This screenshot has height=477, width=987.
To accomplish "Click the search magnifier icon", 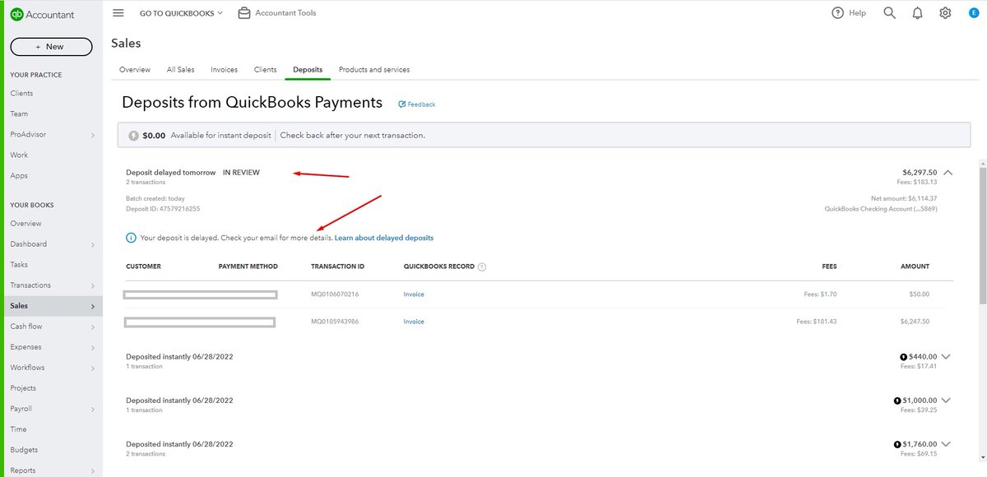I will point(889,13).
